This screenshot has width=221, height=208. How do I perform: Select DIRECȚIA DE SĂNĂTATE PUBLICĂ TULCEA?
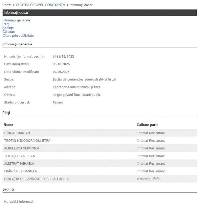tap(36, 179)
